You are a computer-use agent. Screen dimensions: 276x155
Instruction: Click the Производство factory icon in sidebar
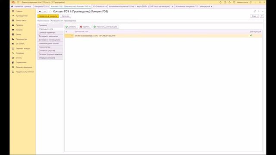coord(13,39)
